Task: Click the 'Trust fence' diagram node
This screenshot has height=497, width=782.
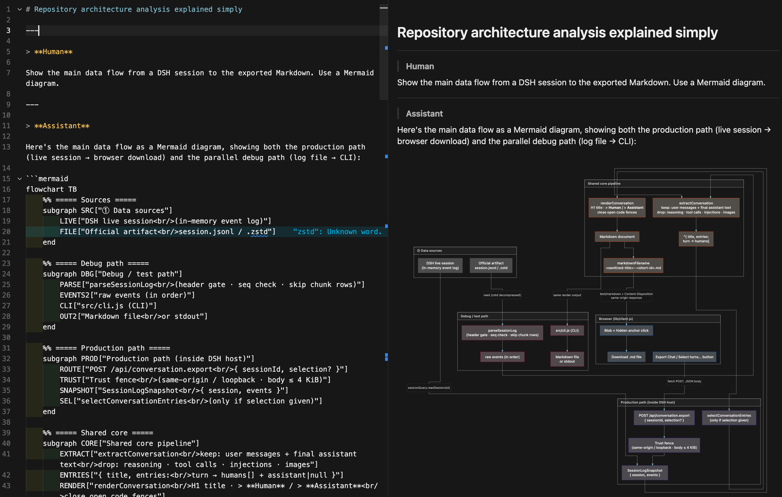Action: (664, 445)
